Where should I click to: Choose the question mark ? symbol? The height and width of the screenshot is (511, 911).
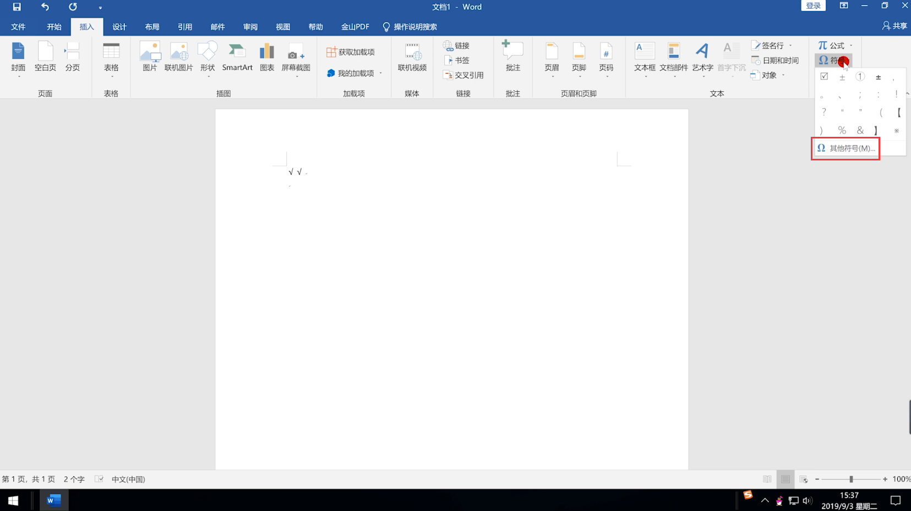[x=824, y=112]
